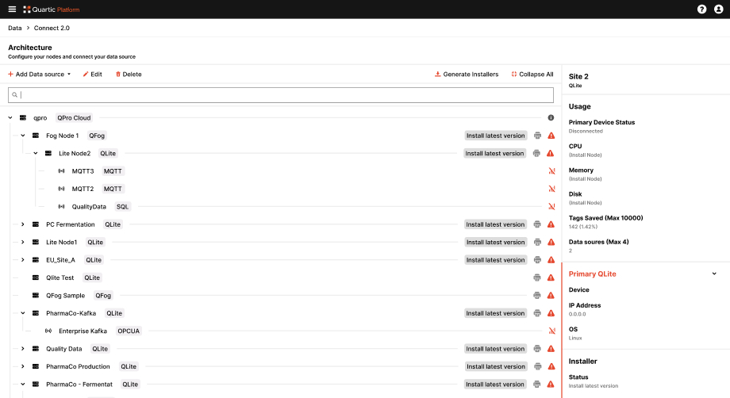The image size is (730, 398).
Task: Select the QFog Sample node label
Action: coord(66,295)
